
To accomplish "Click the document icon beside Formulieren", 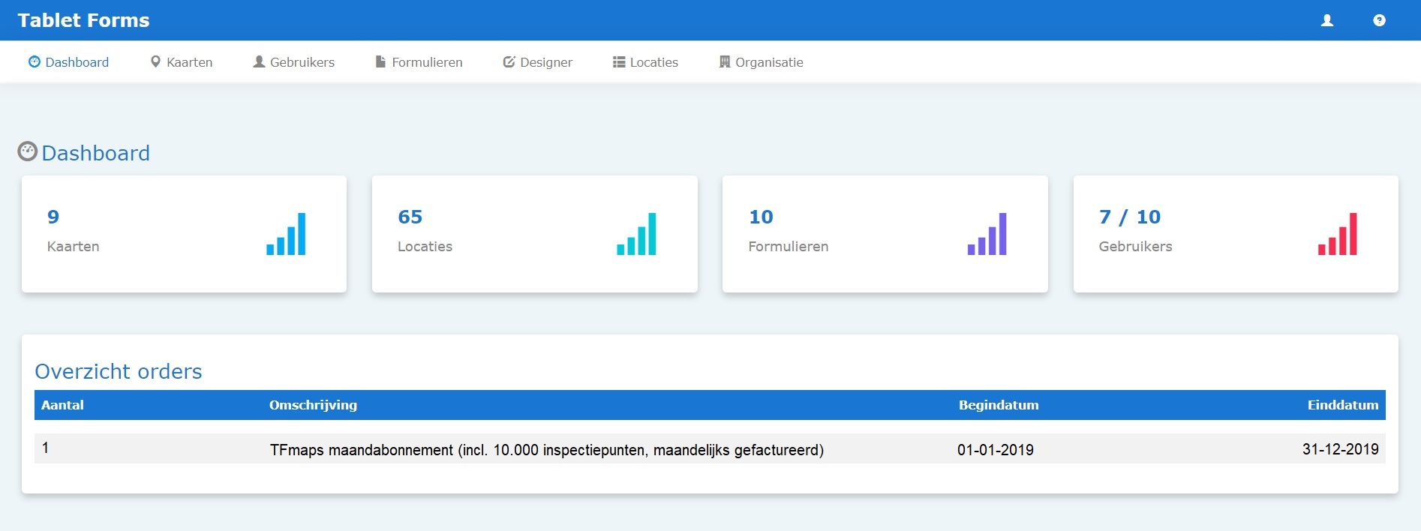I will [x=380, y=61].
